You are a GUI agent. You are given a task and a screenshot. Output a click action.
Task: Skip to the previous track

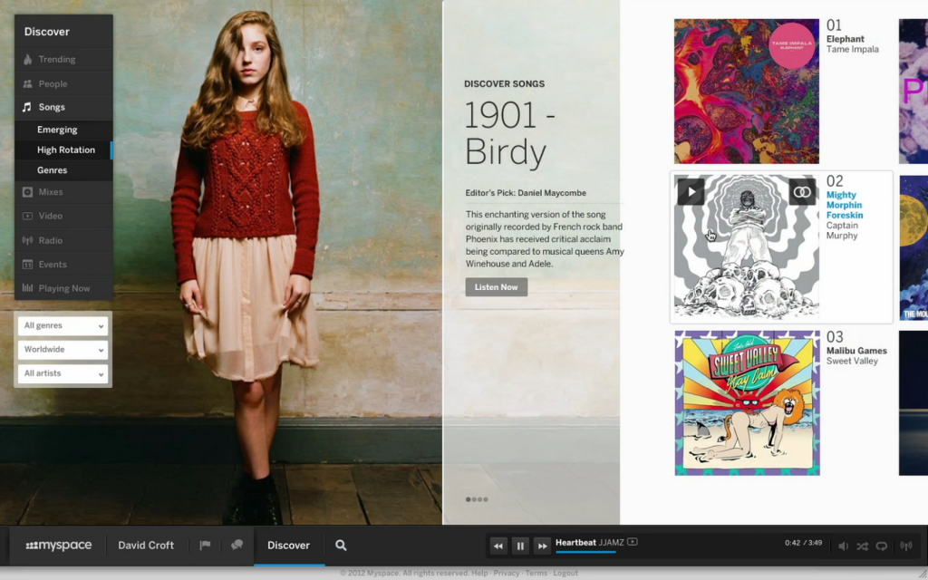pyautogui.click(x=498, y=546)
